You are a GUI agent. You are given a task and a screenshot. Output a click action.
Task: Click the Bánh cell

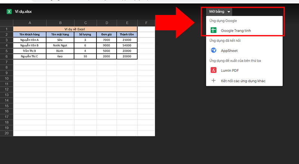(x=60, y=51)
